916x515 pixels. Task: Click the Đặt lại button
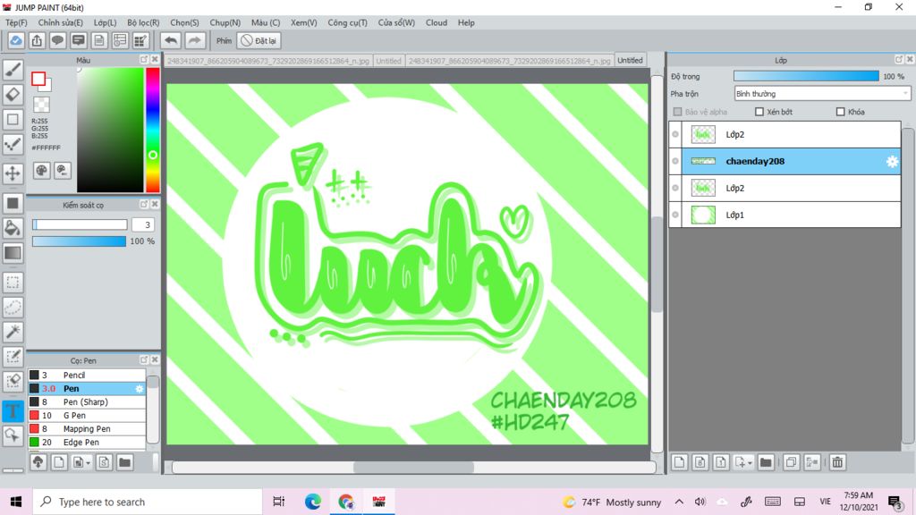[259, 40]
